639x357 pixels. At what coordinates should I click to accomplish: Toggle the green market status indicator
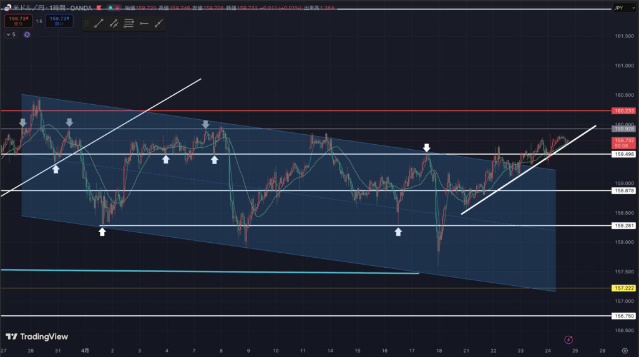coord(110,7)
